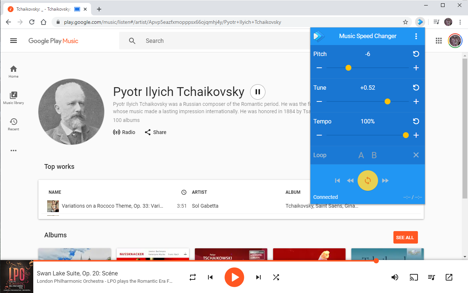
Task: Click the Pitch slider handle
Action: point(348,68)
